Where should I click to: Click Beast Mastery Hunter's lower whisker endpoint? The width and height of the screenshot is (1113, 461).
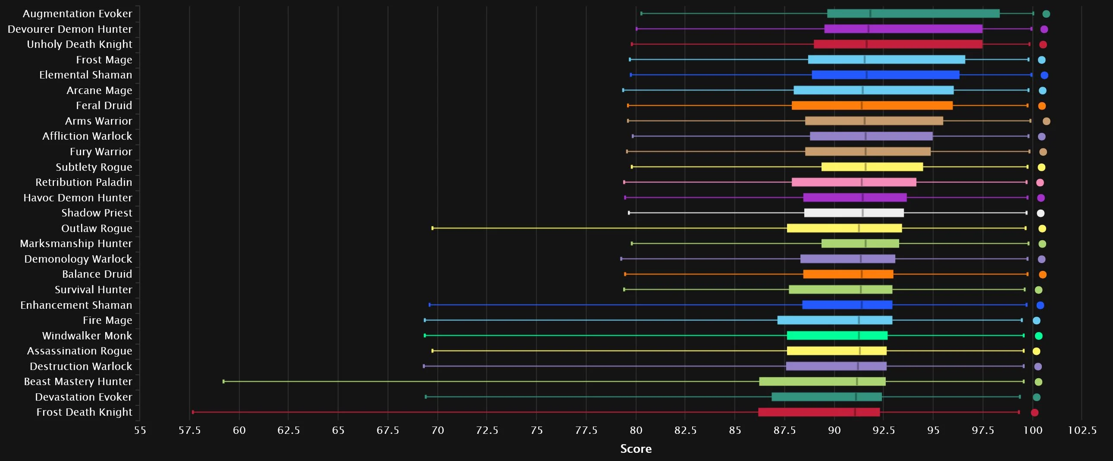pyautogui.click(x=223, y=382)
